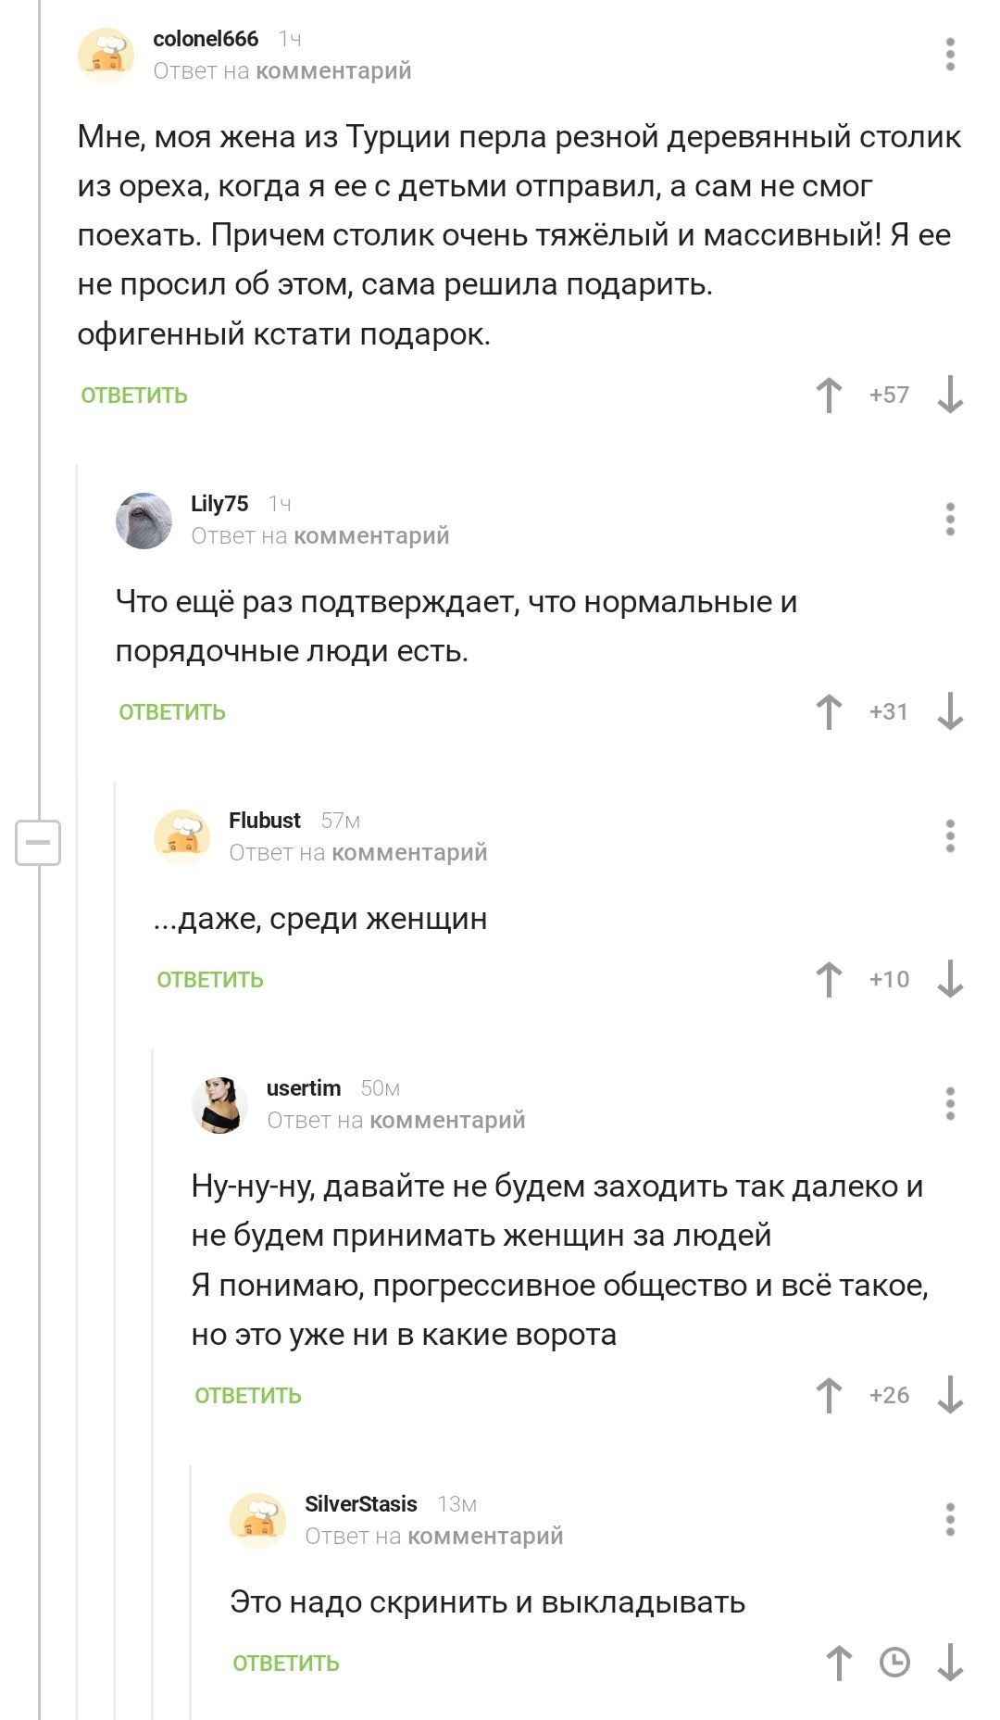Downvote colonel666's comment
1000x1720 pixels.
950,395
